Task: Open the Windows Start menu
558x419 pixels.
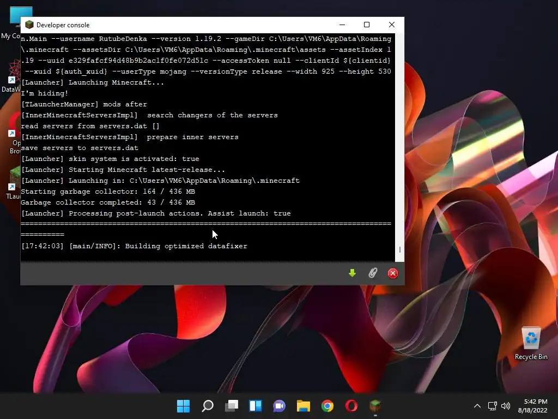Action: (183, 406)
